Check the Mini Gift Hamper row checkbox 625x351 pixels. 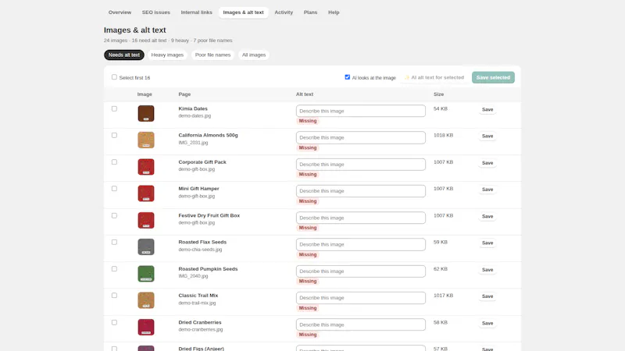click(x=114, y=189)
